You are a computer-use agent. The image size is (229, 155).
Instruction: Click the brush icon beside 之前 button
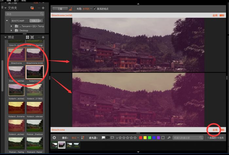point(71,9)
